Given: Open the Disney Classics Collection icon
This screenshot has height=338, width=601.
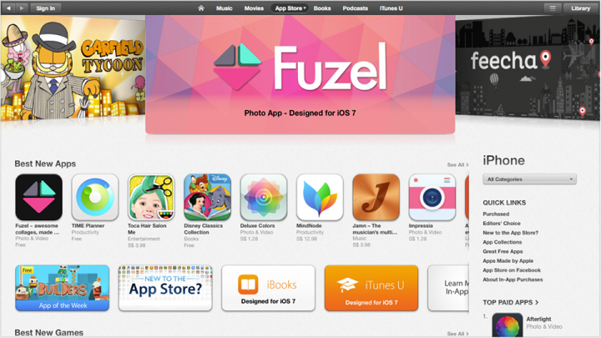Looking at the screenshot, I should [x=207, y=197].
